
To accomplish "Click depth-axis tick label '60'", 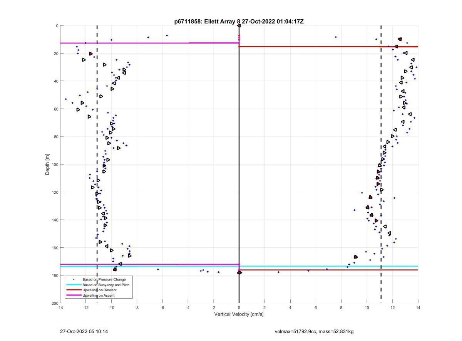I will point(56,109).
